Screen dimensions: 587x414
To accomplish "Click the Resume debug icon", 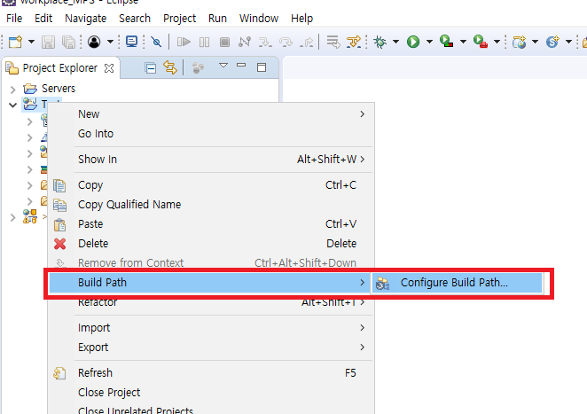I will tap(184, 42).
